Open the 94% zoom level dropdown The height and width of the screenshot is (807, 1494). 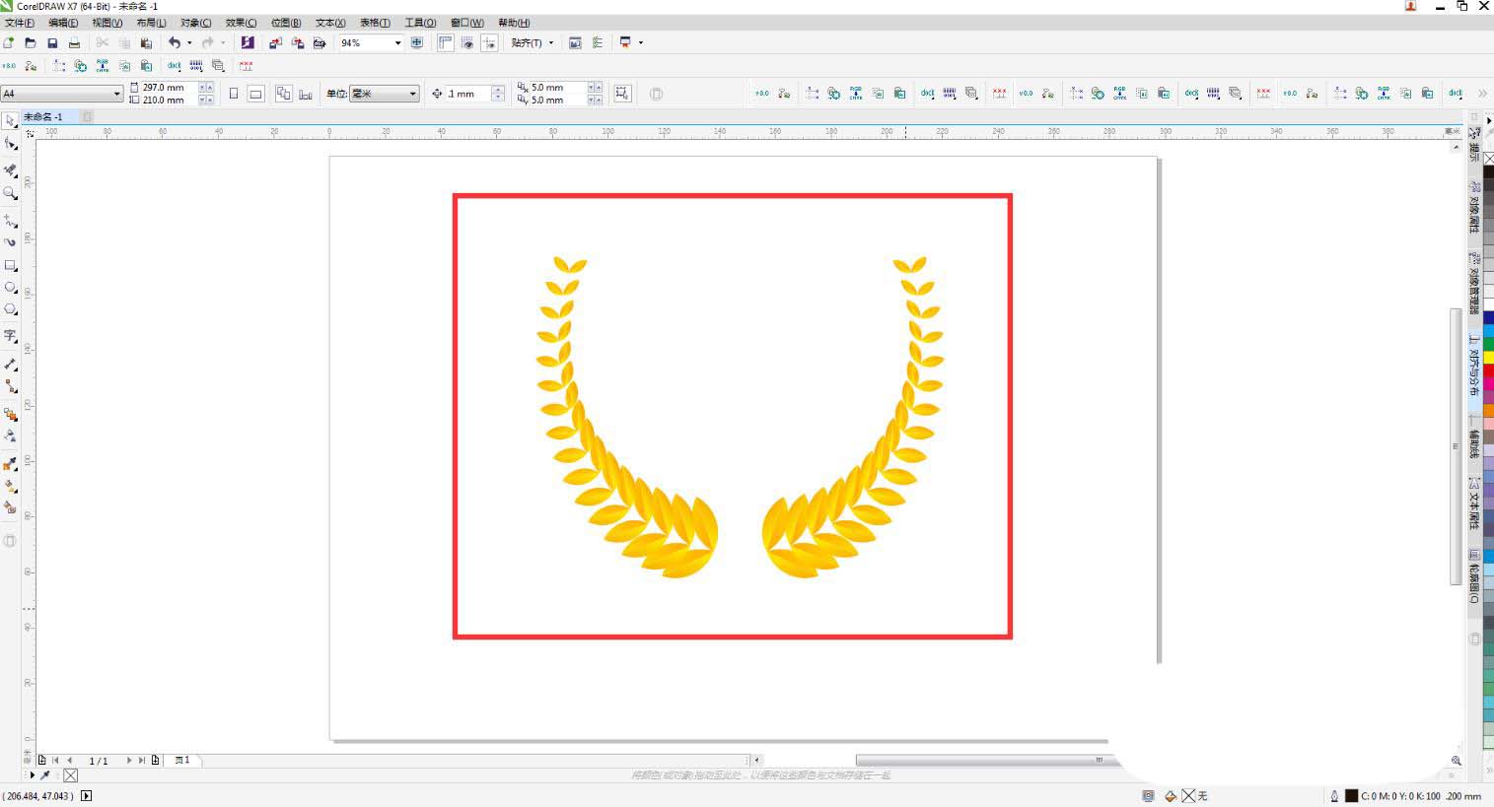pyautogui.click(x=397, y=42)
